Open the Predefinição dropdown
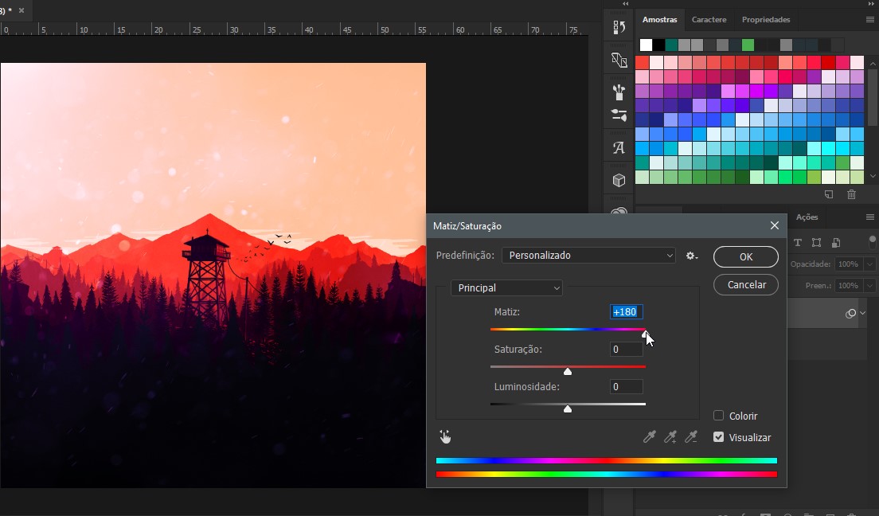The height and width of the screenshot is (516, 879). pos(588,256)
